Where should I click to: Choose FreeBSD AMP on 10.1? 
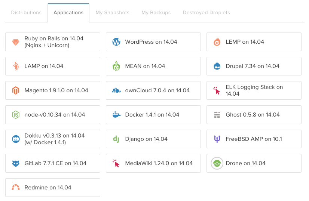(x=254, y=139)
